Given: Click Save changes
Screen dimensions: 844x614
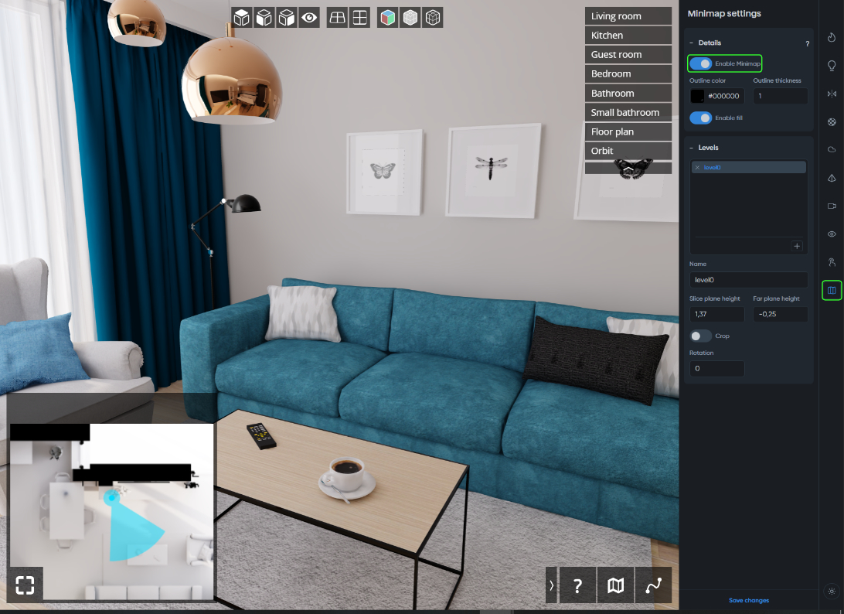Looking at the screenshot, I should click(x=748, y=600).
